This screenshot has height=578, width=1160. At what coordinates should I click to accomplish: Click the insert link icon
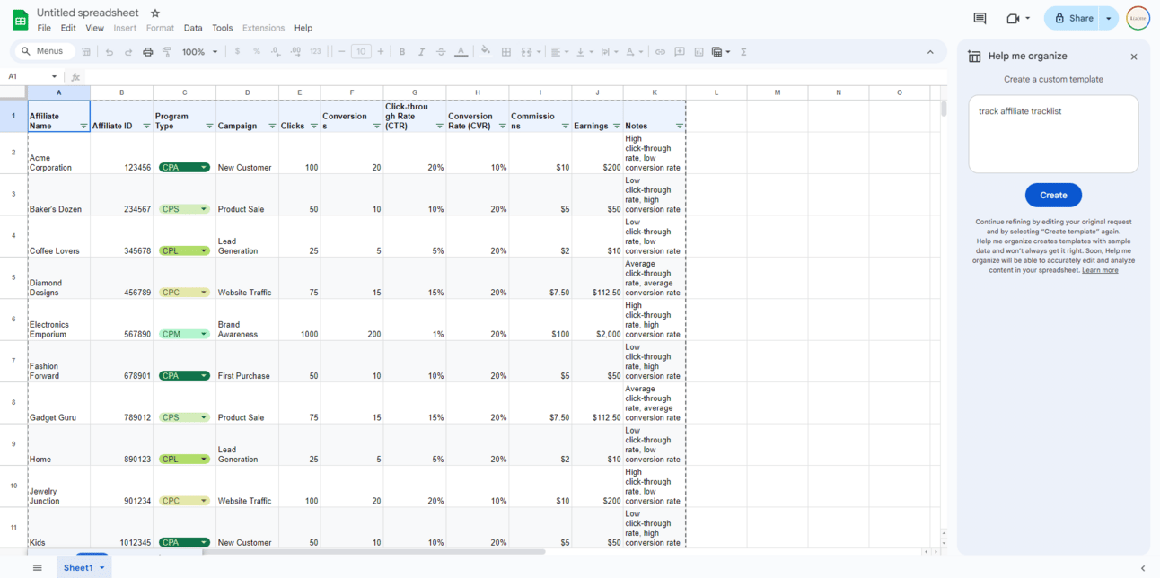click(x=660, y=52)
